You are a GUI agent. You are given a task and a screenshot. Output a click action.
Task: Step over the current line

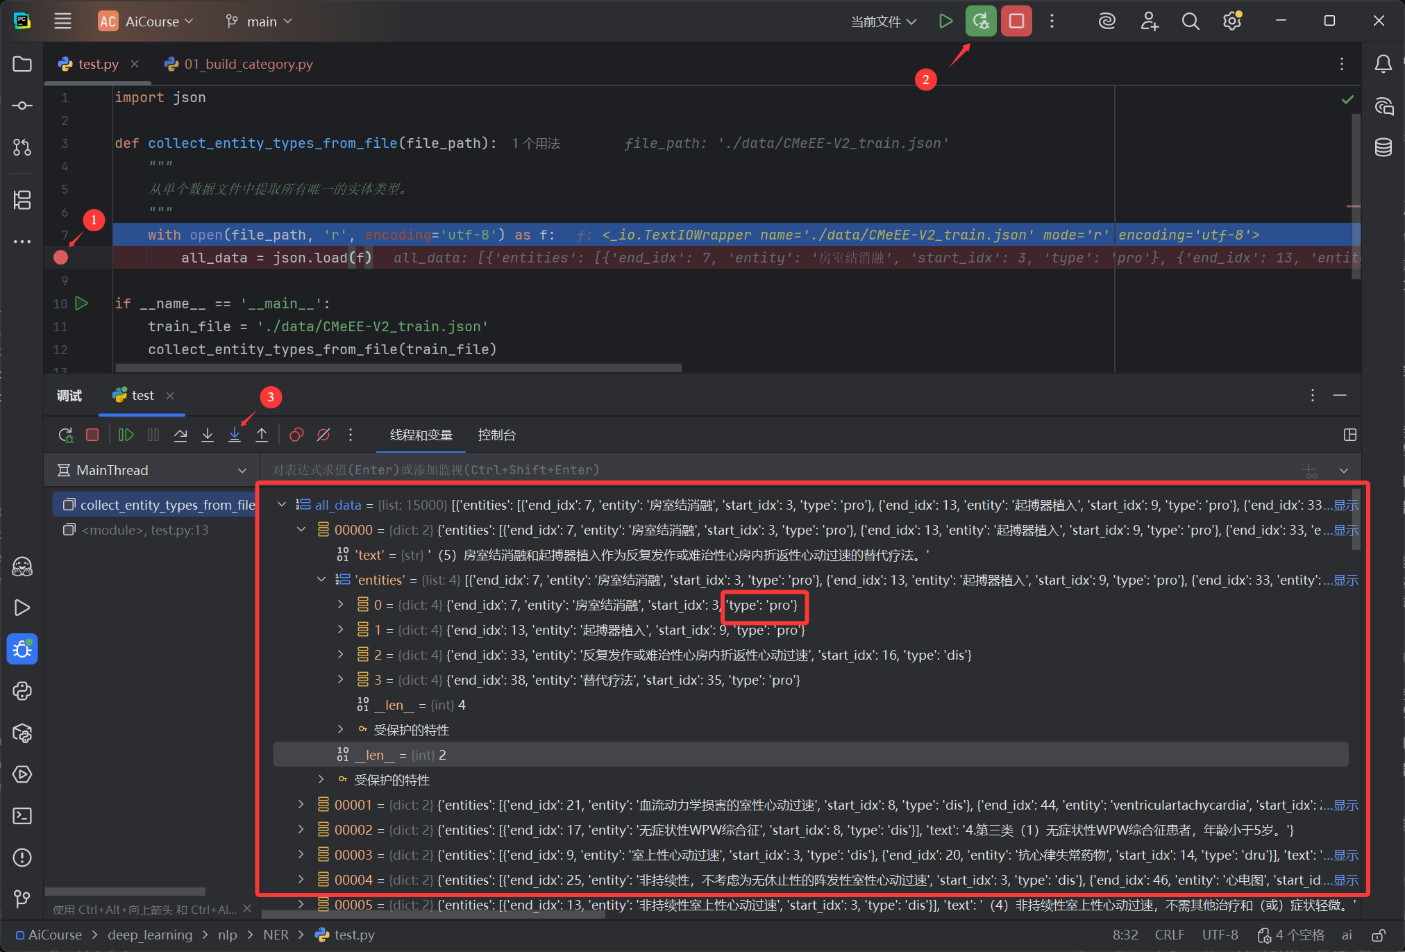pyautogui.click(x=180, y=435)
